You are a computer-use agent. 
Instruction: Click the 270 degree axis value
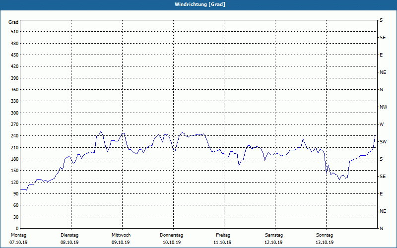(x=15, y=124)
